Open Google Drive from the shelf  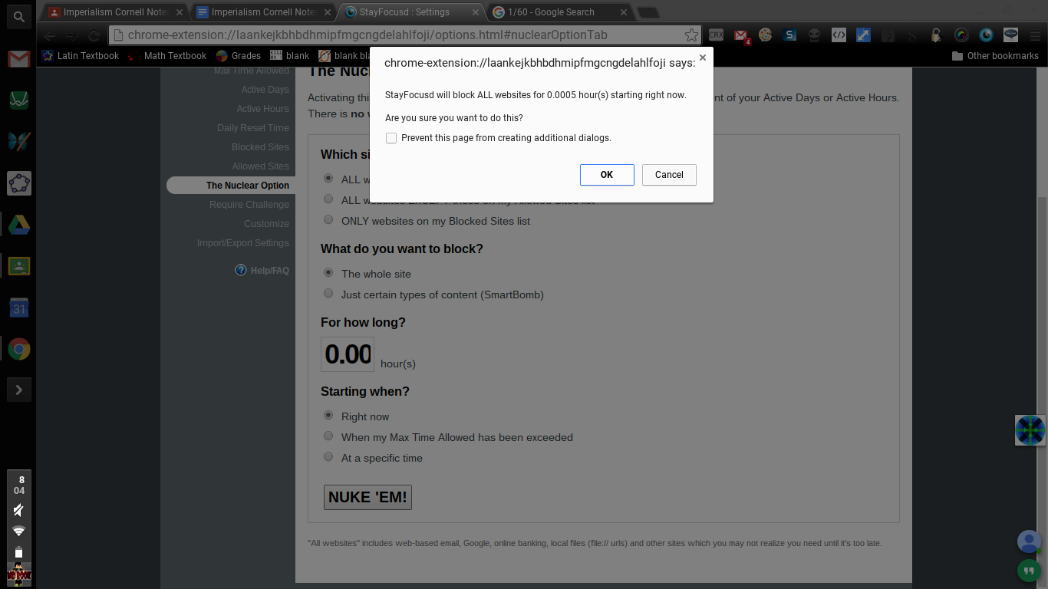(18, 225)
